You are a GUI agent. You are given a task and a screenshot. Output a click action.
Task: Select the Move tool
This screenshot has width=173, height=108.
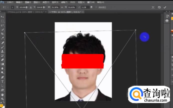tap(2, 16)
